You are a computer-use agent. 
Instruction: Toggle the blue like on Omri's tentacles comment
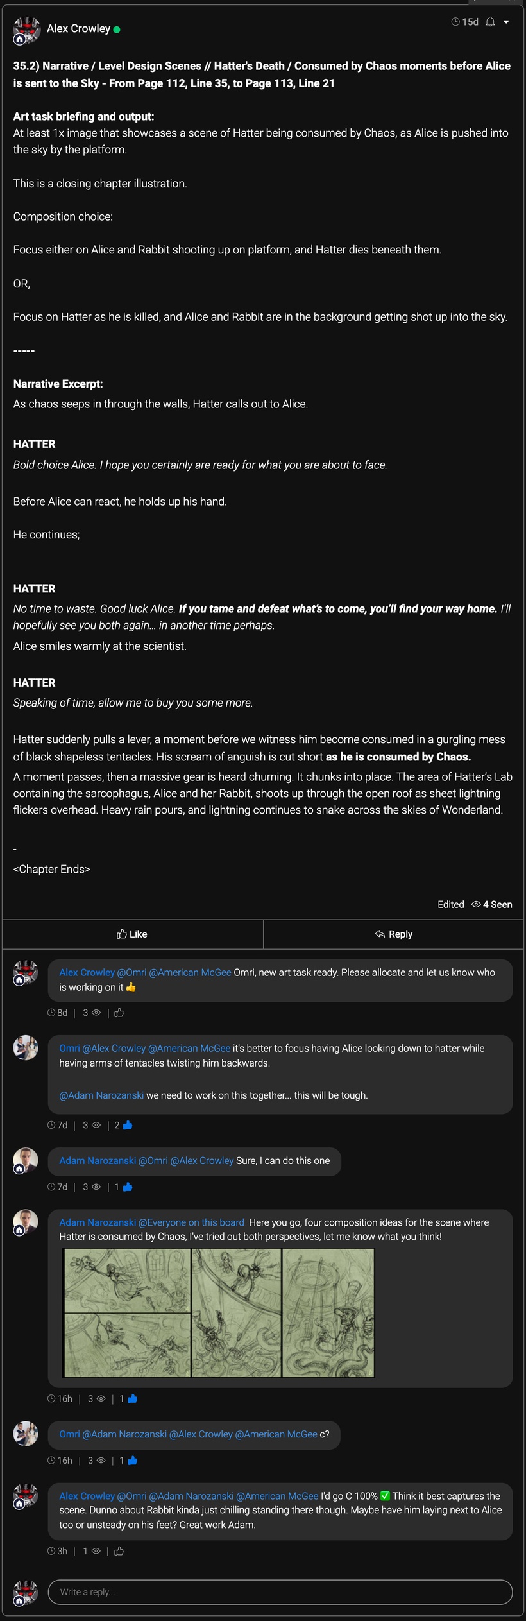(127, 1125)
